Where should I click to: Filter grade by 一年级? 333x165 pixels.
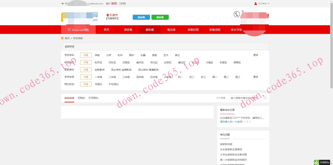coord(98,77)
